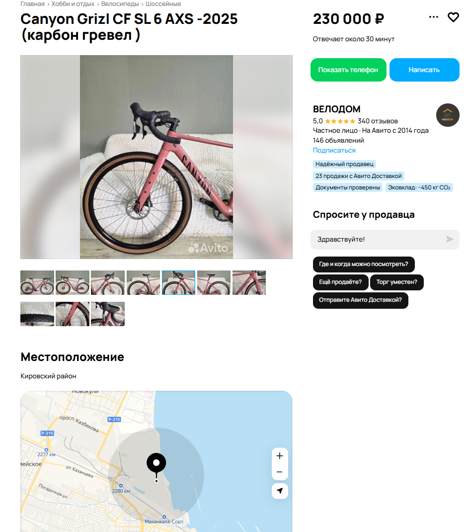Open the 340 отзывов reviews link

pos(378,121)
